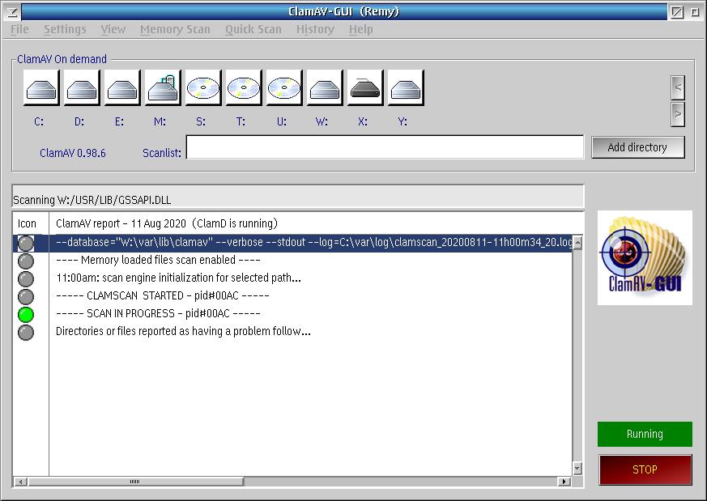
Task: Click the ClamAV-GUI shell logo
Action: coord(645,257)
